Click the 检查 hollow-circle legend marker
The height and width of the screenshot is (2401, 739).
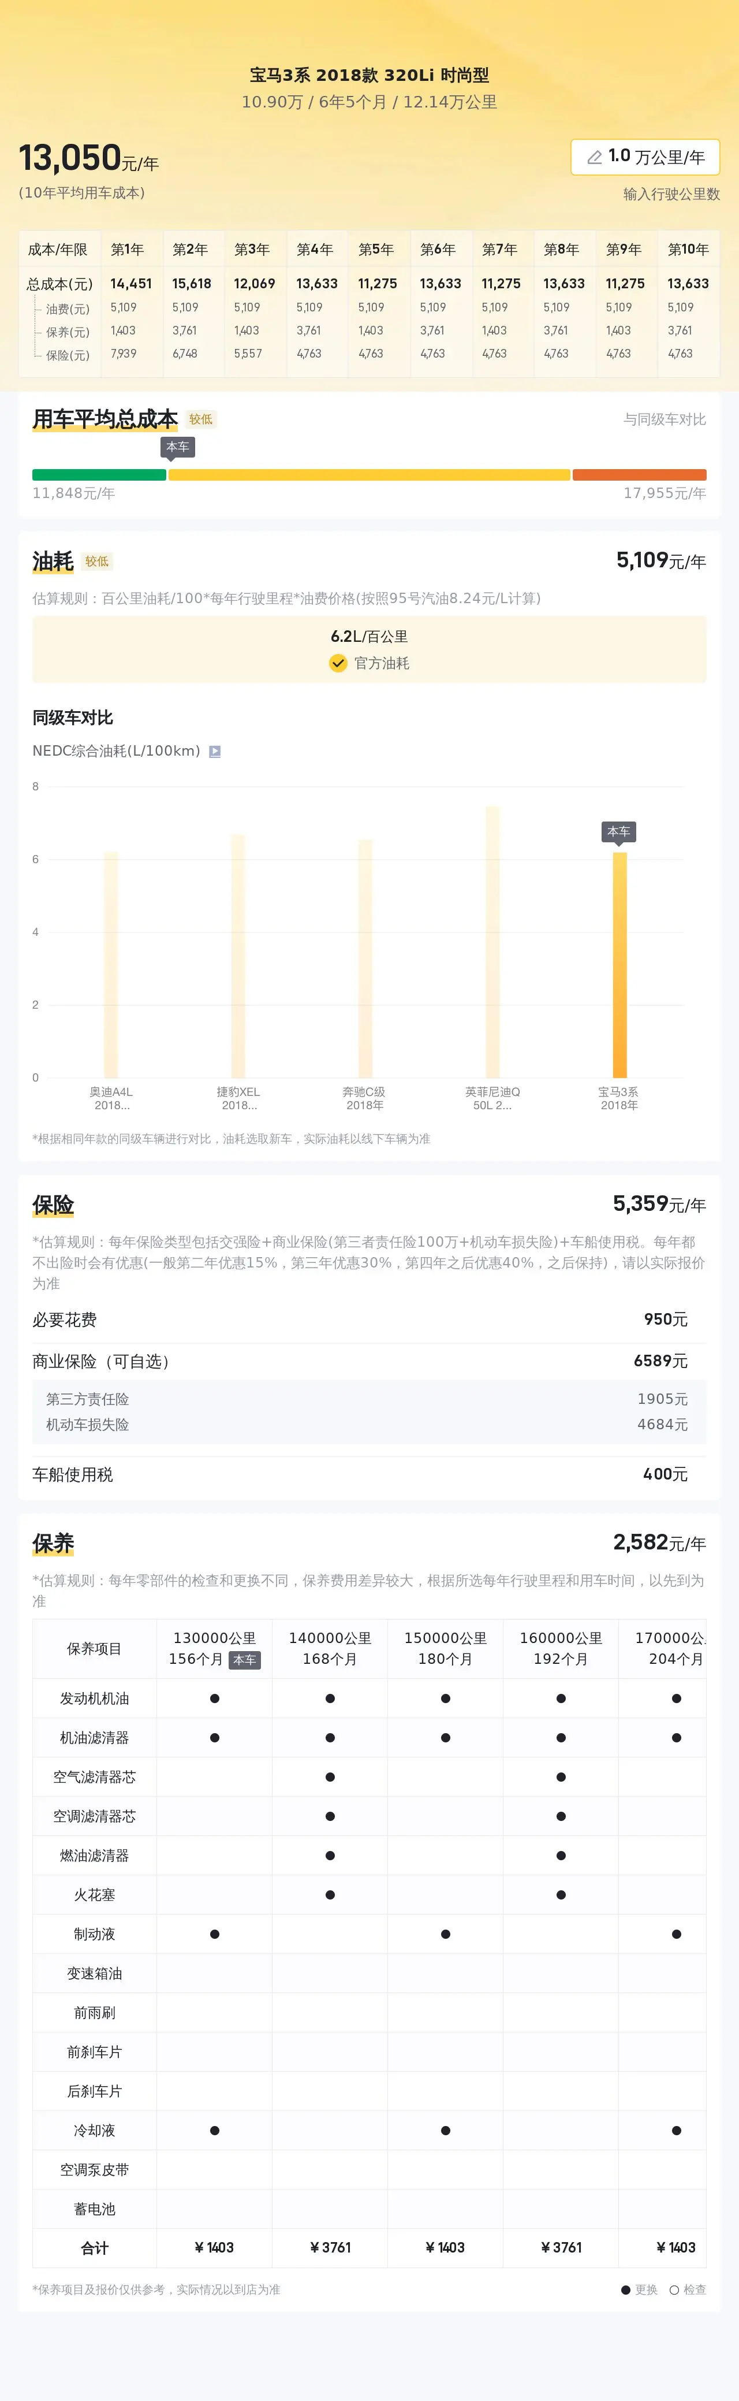tap(674, 2289)
